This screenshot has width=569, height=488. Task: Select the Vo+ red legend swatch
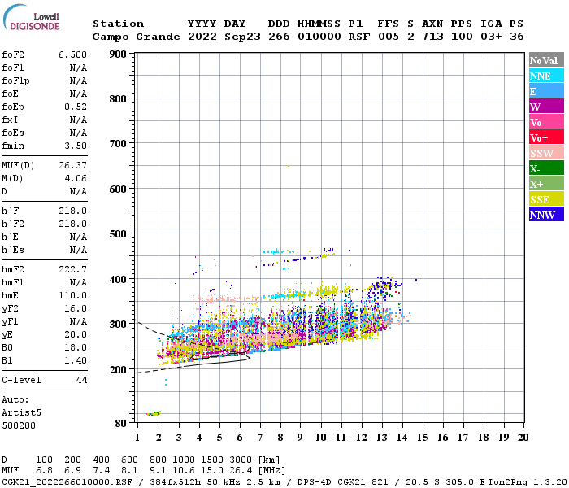pos(546,137)
